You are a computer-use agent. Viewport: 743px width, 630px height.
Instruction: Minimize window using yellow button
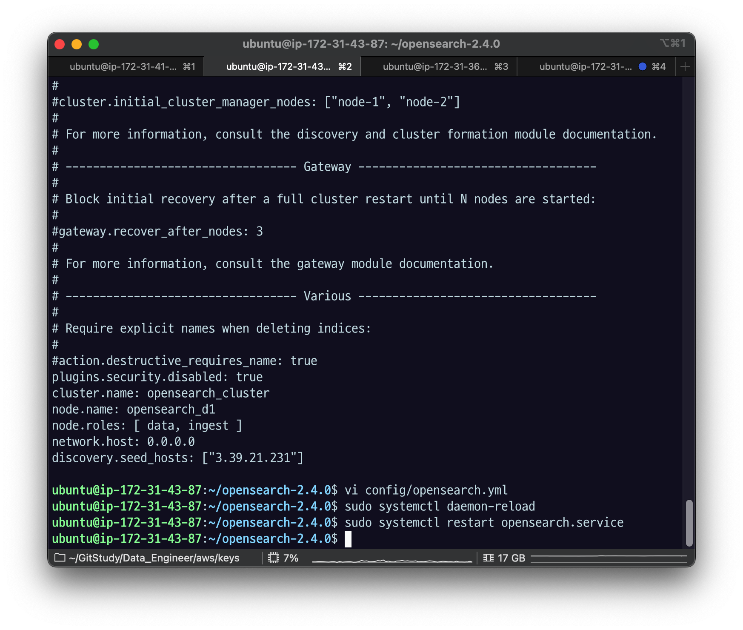[77, 44]
